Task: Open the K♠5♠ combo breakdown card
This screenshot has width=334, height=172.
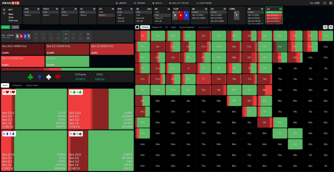Action: coord(101,150)
